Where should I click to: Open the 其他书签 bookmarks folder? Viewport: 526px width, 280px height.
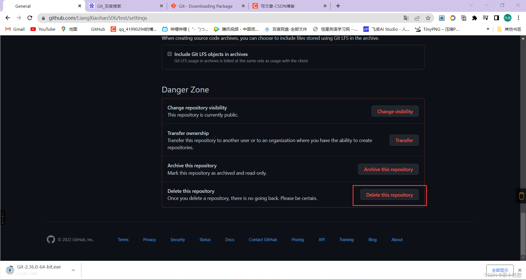(x=509, y=29)
